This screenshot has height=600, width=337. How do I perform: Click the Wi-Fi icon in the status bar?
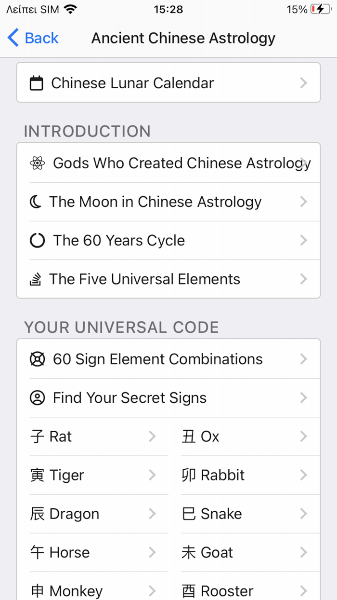pyautogui.click(x=71, y=8)
